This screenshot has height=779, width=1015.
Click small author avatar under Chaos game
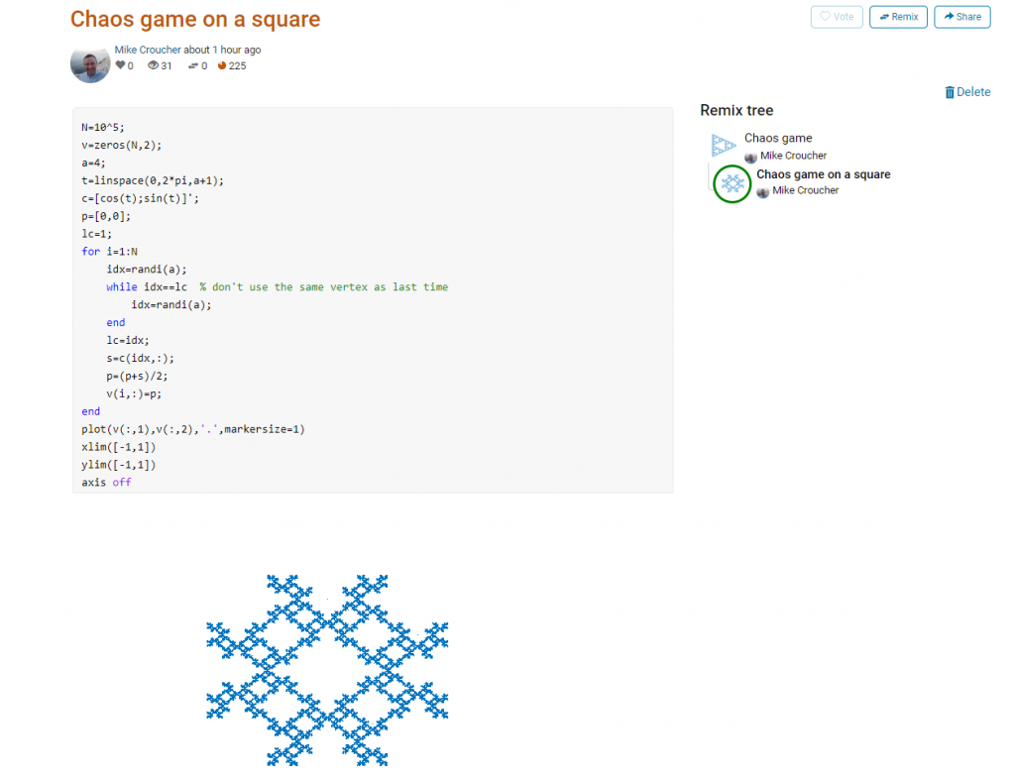pos(750,157)
